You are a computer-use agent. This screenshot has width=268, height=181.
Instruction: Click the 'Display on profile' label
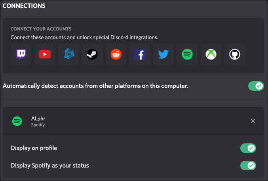(x=34, y=148)
